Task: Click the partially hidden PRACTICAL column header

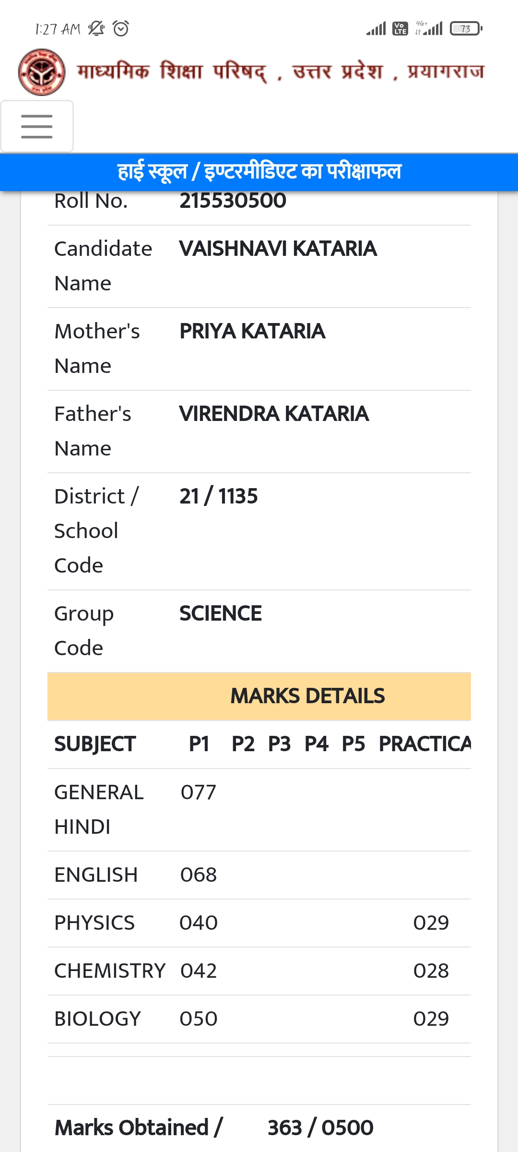Action: pyautogui.click(x=424, y=744)
